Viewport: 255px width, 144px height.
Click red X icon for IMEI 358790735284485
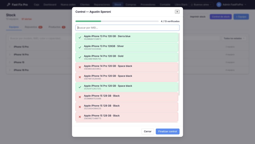[x=80, y=77]
